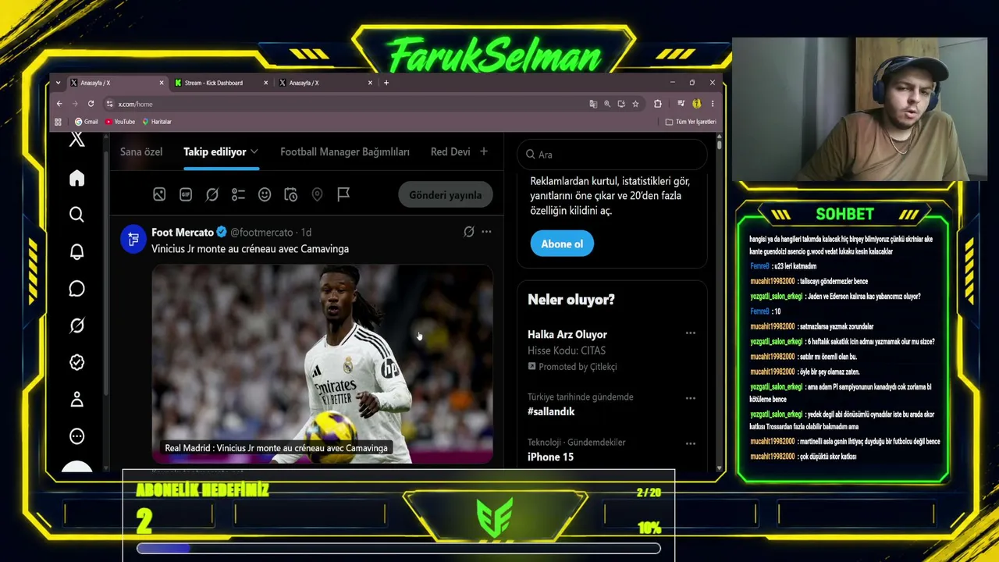Open a new browser tab
The height and width of the screenshot is (562, 999).
(x=386, y=83)
